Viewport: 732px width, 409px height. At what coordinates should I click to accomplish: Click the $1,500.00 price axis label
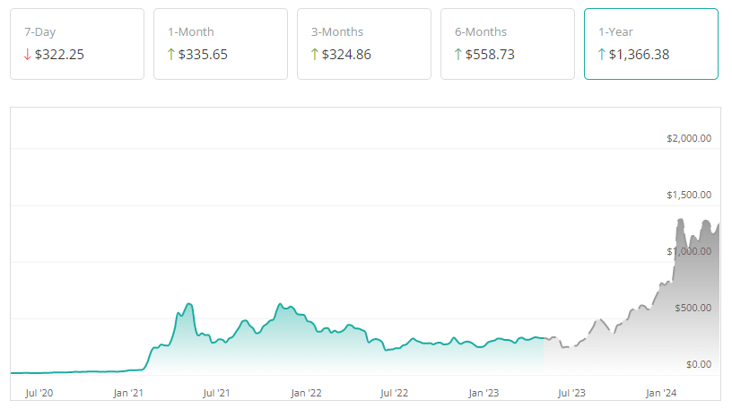[x=689, y=195]
